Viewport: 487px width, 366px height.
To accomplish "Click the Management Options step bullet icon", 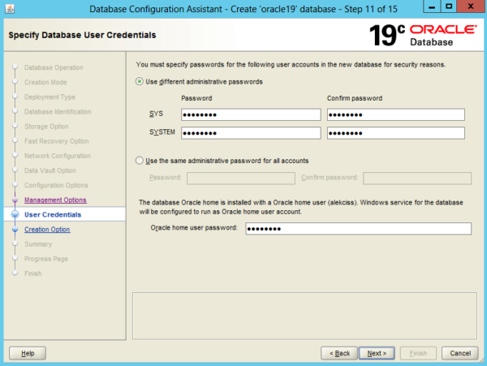I will [x=15, y=200].
